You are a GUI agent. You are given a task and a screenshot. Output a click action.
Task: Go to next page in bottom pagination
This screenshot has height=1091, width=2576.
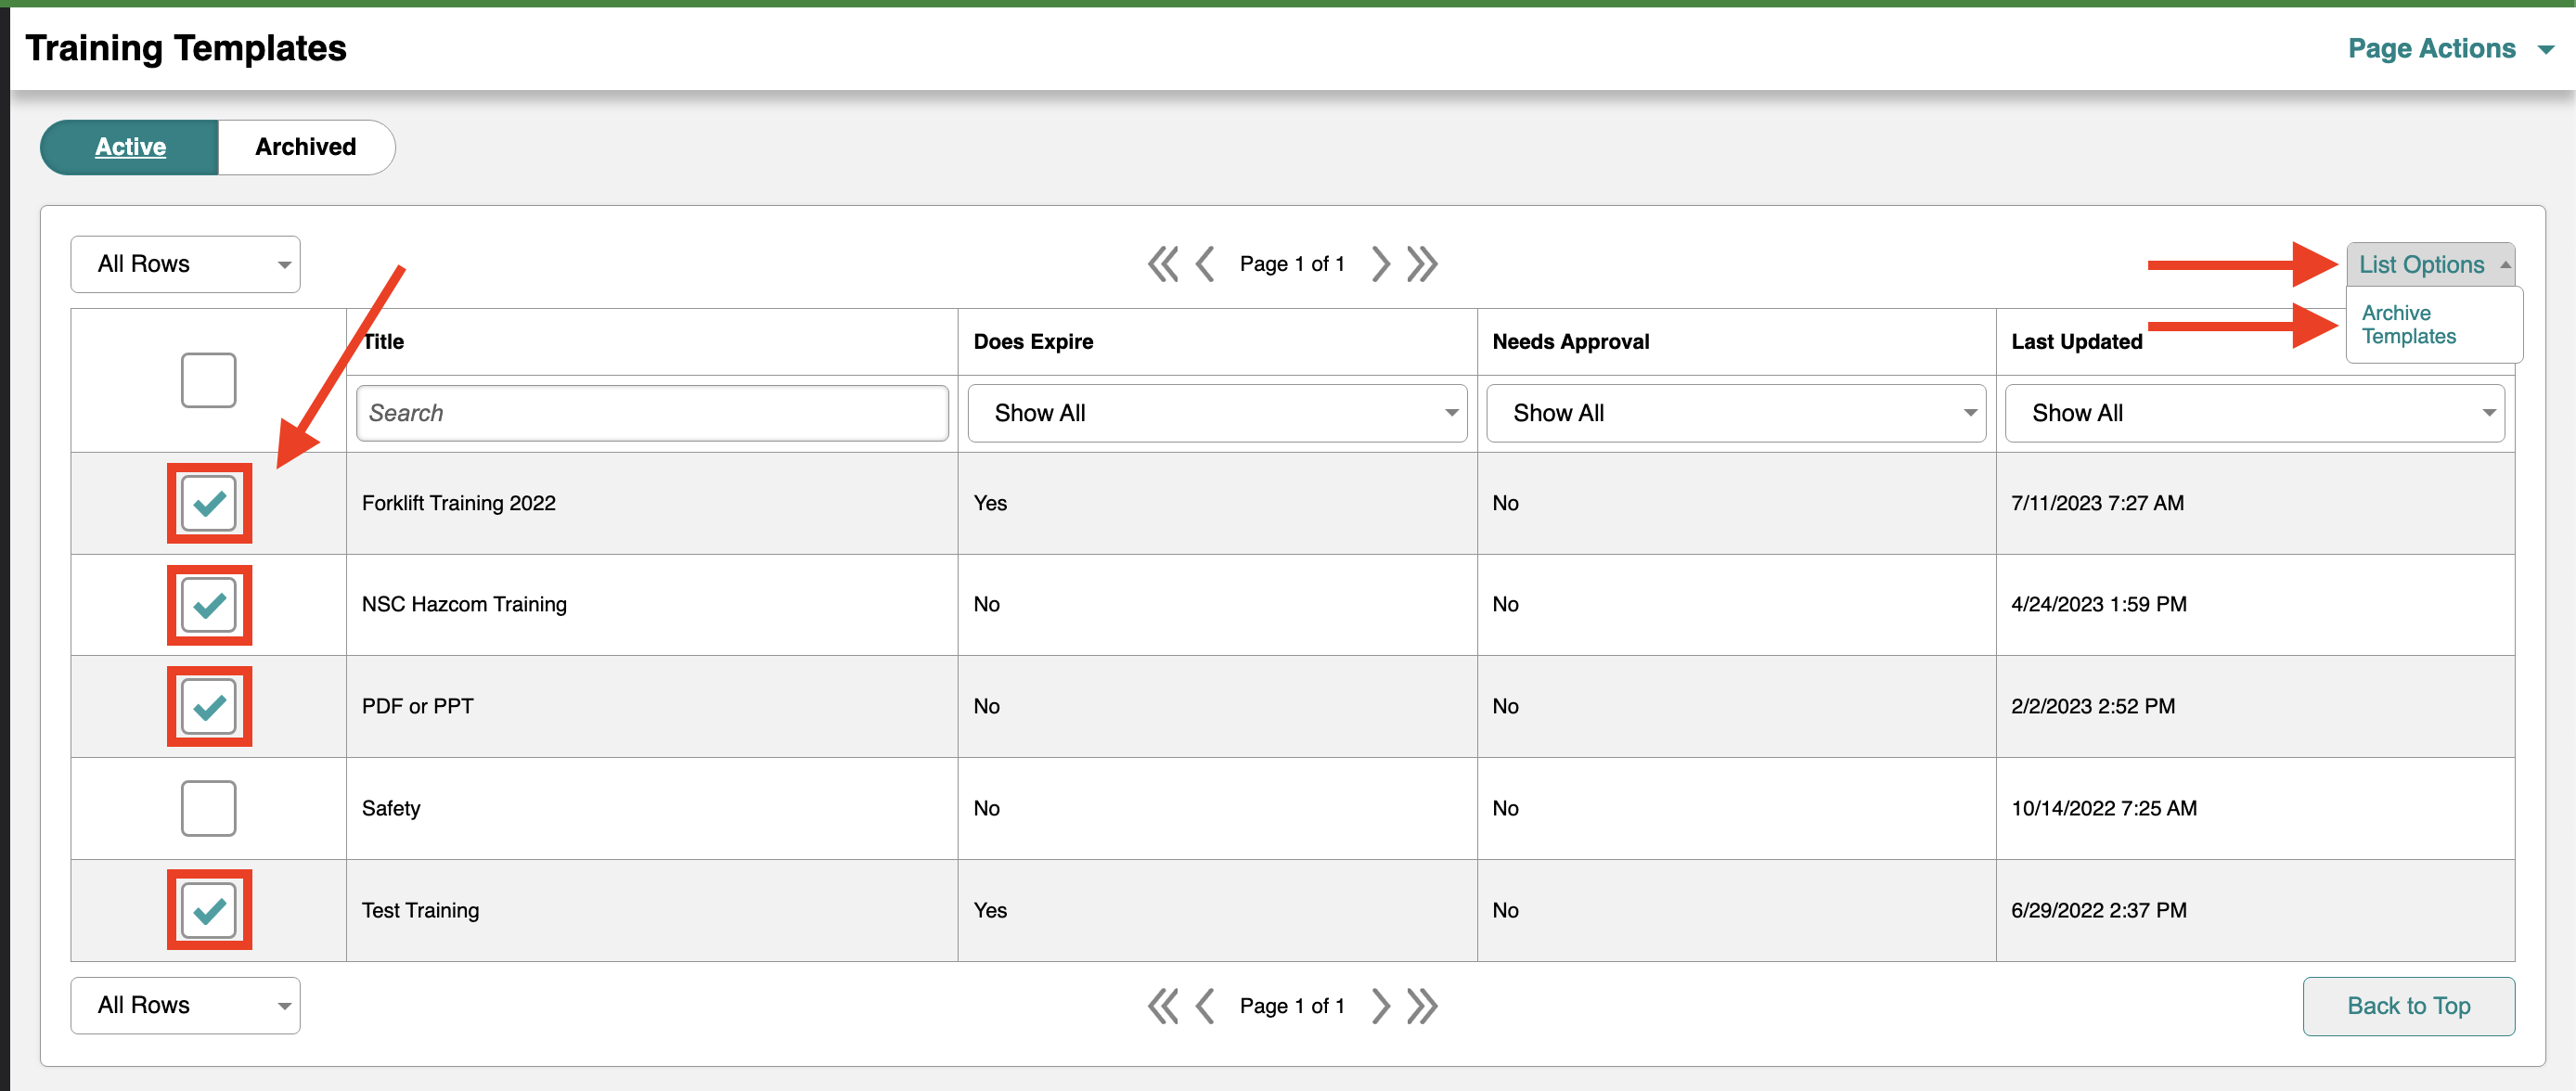click(1381, 1006)
